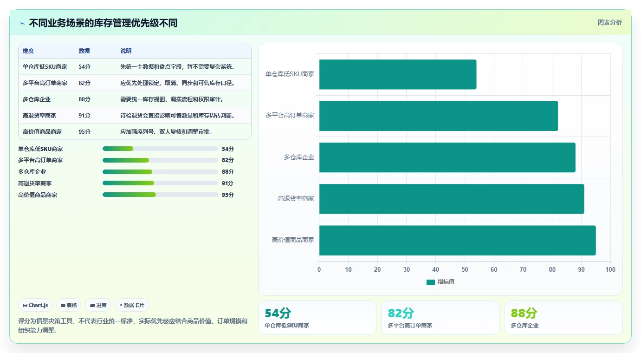Screen dimensions: 641x353
Task: Click the chart bar for 多平台高订单商家
Action: 439,116
